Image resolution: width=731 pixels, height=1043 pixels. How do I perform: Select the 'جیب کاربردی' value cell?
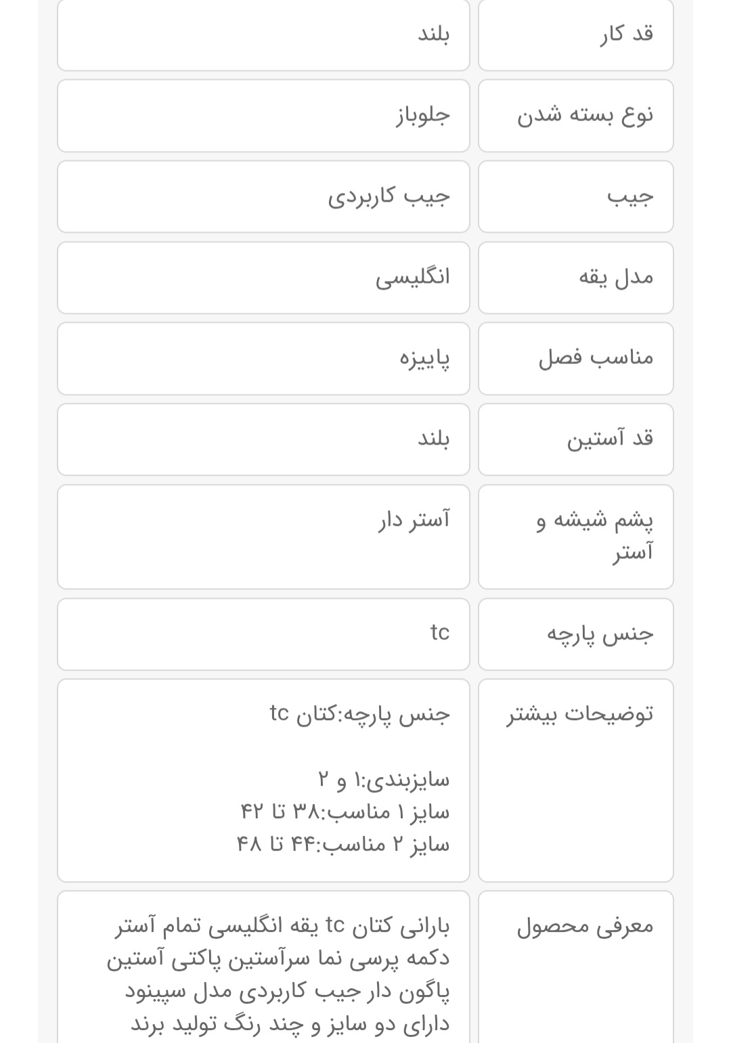(263, 196)
